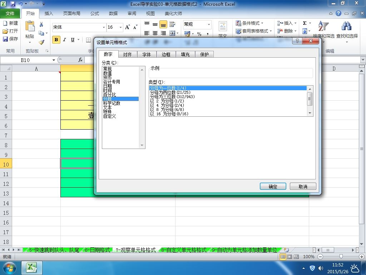This screenshot has height=275, width=366.
Task: Click the zoom slider handle
Action: tap(341, 257)
